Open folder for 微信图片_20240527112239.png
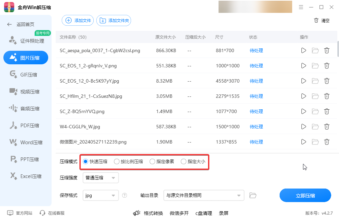This screenshot has width=339, height=219. [315, 142]
